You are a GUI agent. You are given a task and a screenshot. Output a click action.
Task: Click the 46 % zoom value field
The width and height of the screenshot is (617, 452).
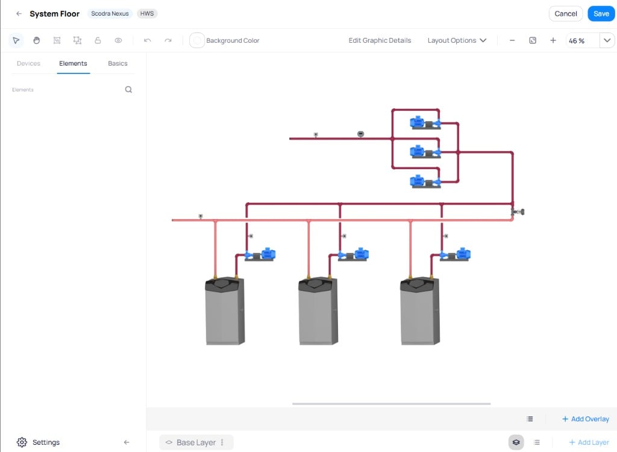583,40
